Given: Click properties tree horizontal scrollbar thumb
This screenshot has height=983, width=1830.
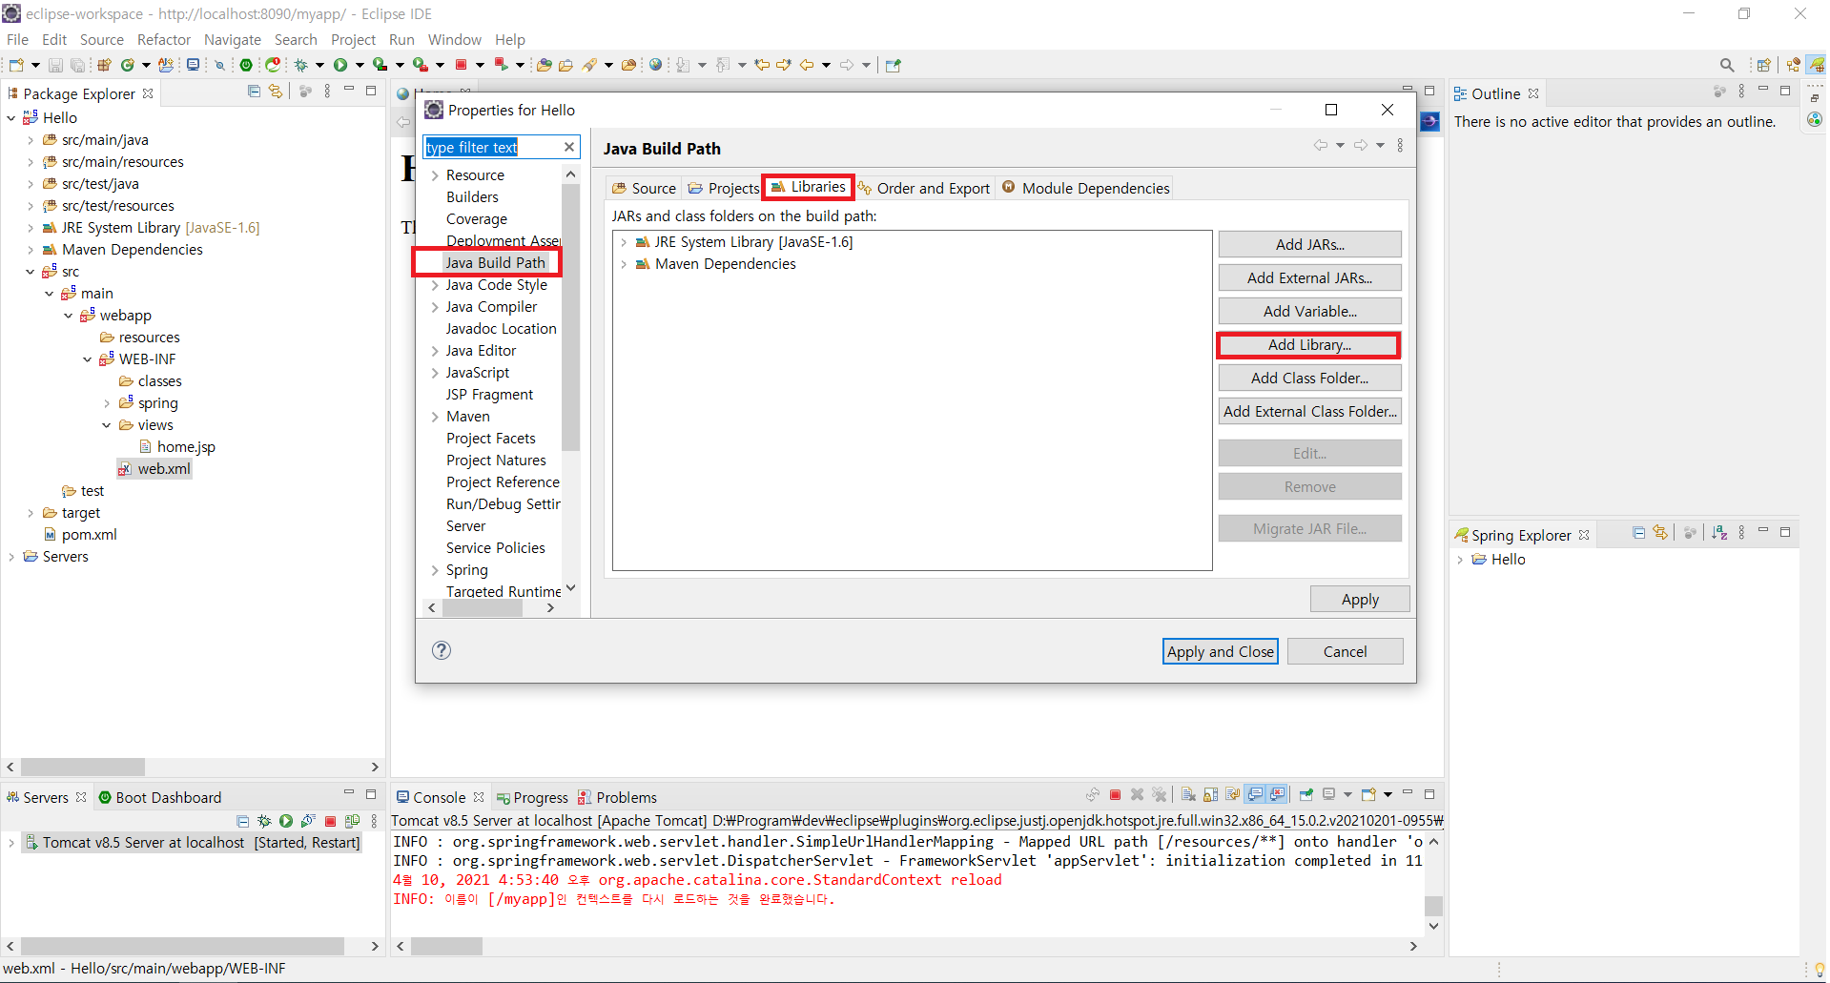Looking at the screenshot, I should tap(482, 608).
